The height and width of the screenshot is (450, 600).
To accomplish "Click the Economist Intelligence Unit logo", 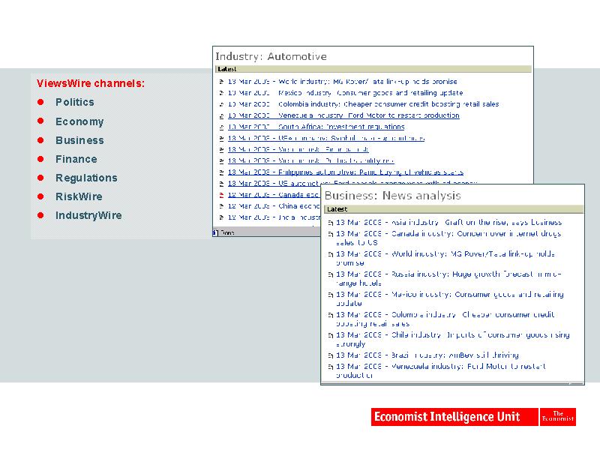I will click(454, 417).
